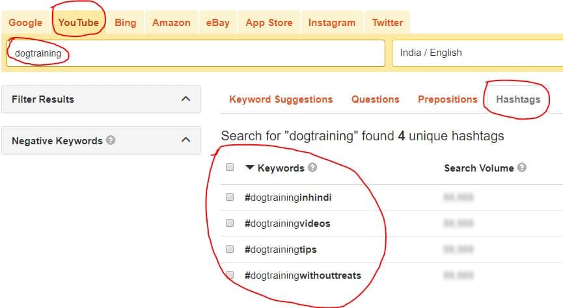Switch to the Instagram tab
563x308 pixels.
pos(332,23)
